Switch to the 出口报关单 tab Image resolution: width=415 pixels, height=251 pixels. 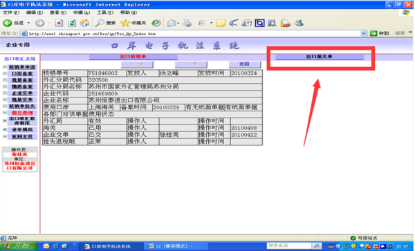pos(319,57)
